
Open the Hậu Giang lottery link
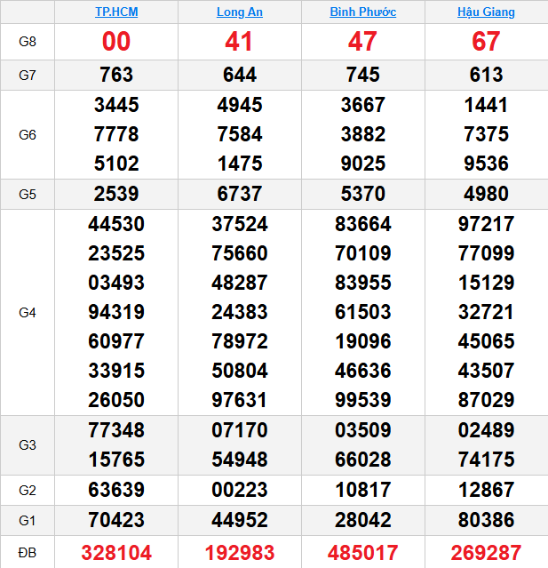tap(486, 12)
